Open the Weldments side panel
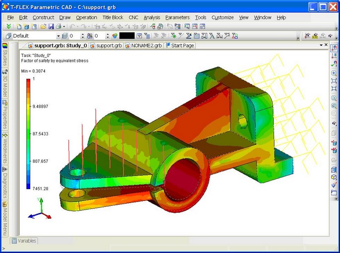 [5, 148]
